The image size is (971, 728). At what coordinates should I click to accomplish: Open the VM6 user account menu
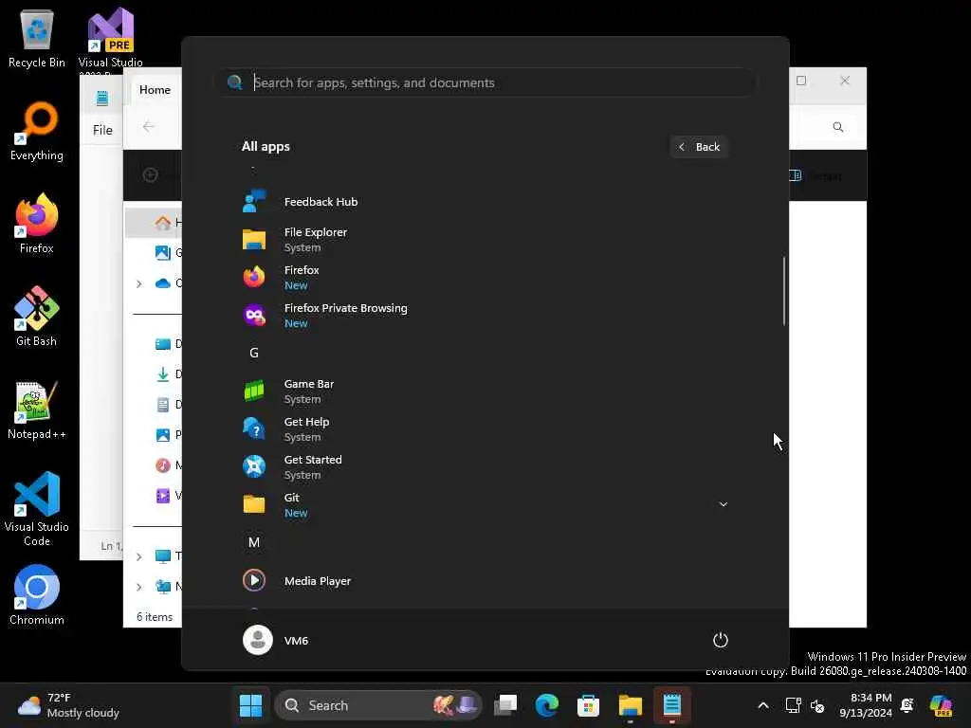[276, 640]
